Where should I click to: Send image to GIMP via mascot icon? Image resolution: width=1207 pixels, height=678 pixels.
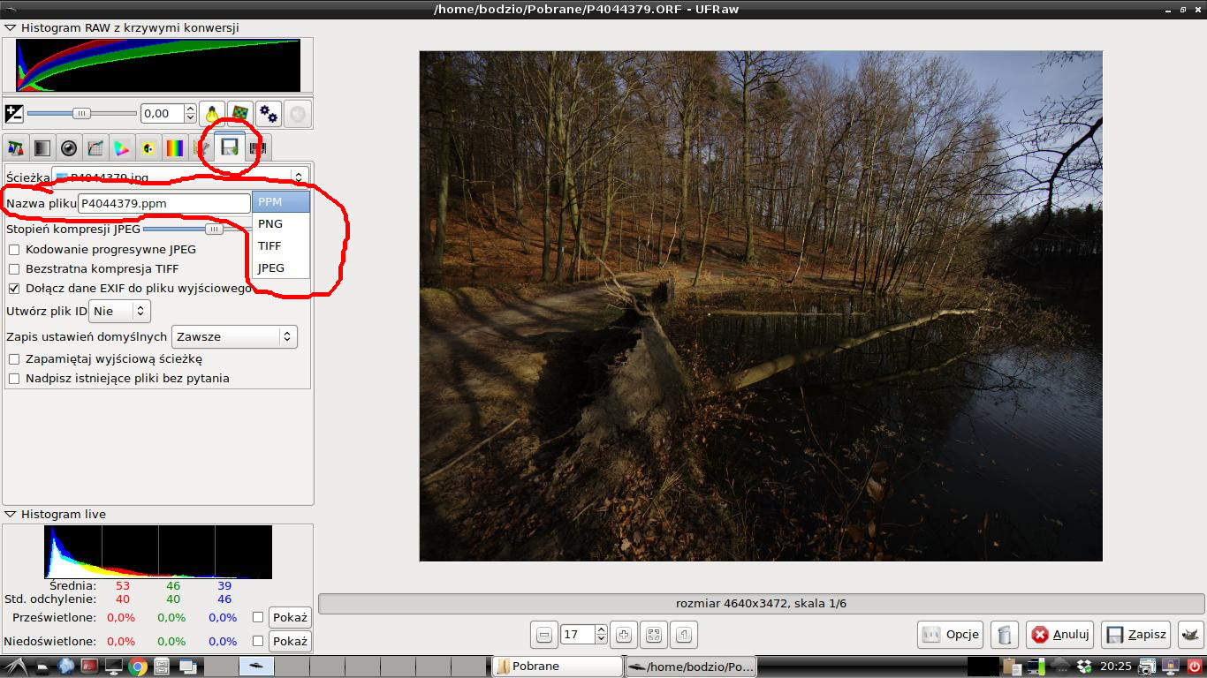(x=1190, y=634)
